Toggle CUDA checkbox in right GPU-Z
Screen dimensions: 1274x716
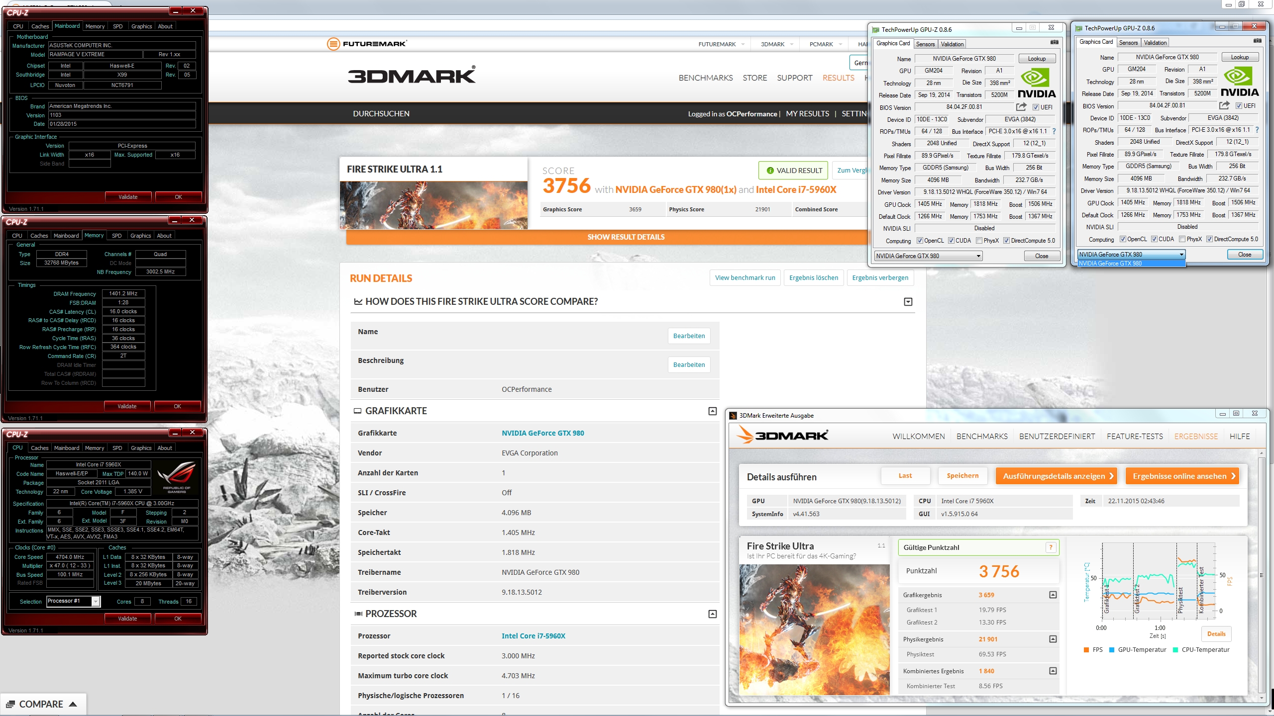(x=1154, y=239)
